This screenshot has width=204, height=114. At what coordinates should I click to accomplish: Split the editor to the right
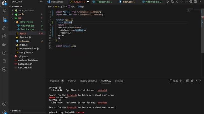(195, 2)
